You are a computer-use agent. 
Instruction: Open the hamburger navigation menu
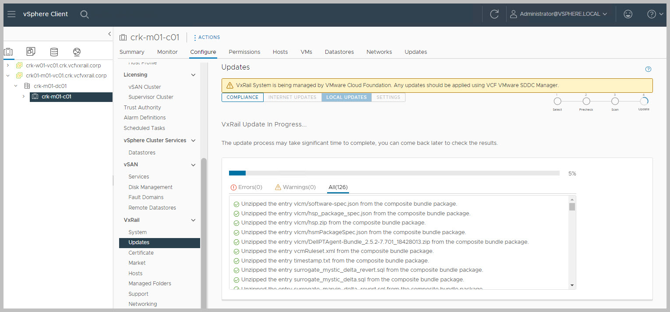11,14
